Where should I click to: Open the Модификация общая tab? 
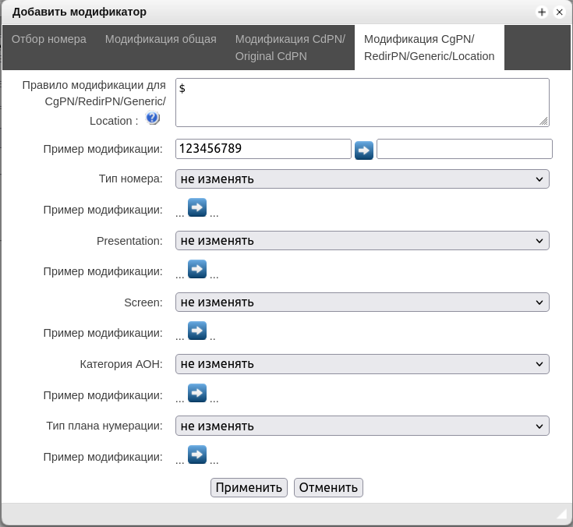(x=161, y=39)
